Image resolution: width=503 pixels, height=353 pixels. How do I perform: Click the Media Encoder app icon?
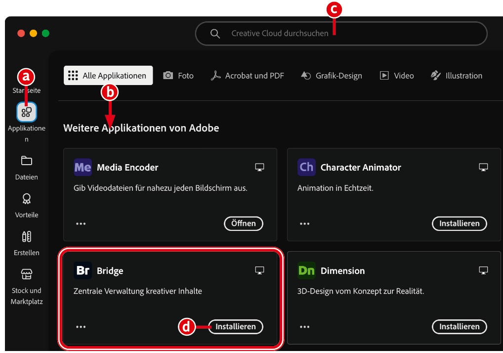coord(83,167)
